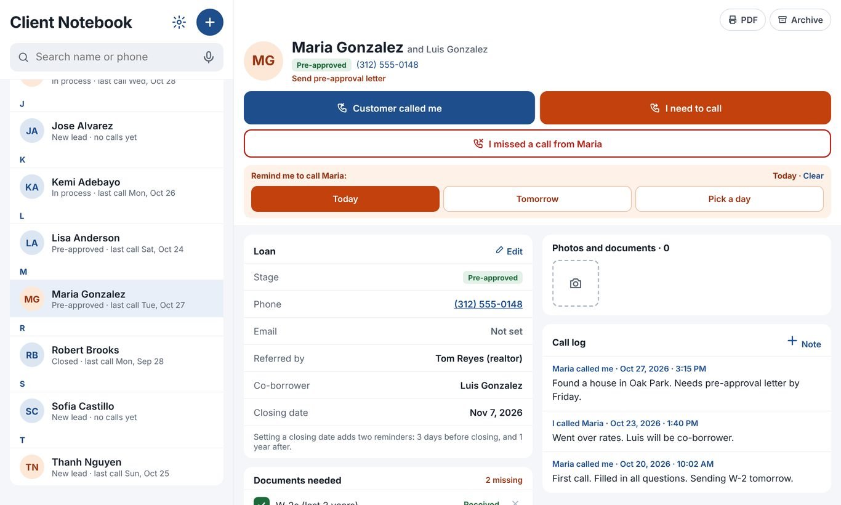Clear the call reminder
Screen dimensions: 841x505
click(x=813, y=176)
